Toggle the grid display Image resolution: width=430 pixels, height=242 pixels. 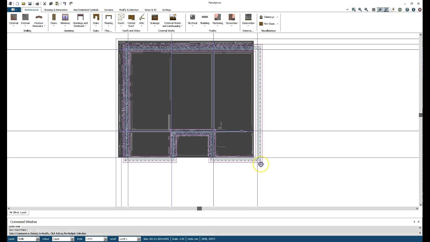pos(374,10)
